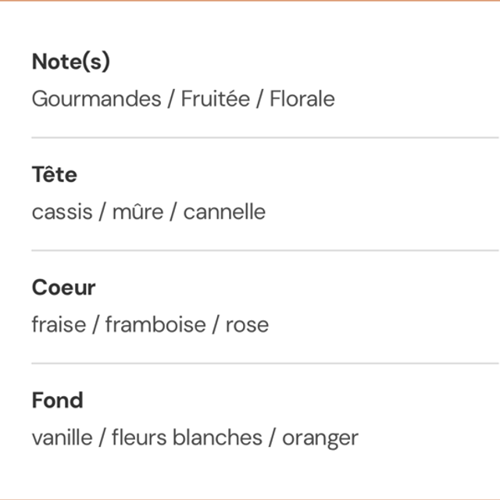Viewport: 500px width, 500px height.
Task: Click the "Fond" heading
Action: [57, 400]
